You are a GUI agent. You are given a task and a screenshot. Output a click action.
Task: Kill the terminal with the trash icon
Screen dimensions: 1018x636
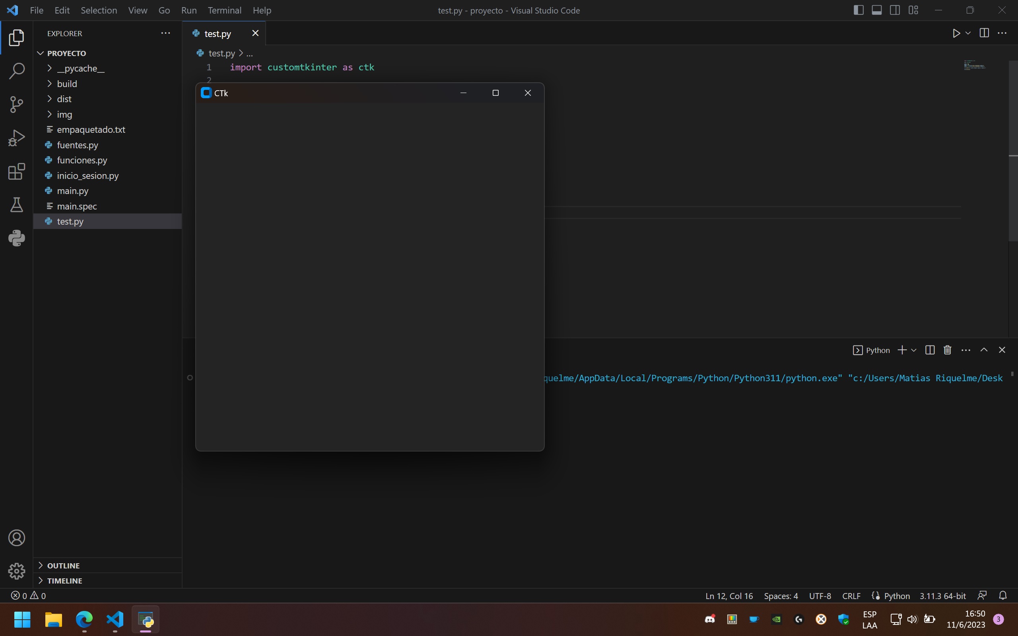pyautogui.click(x=947, y=349)
